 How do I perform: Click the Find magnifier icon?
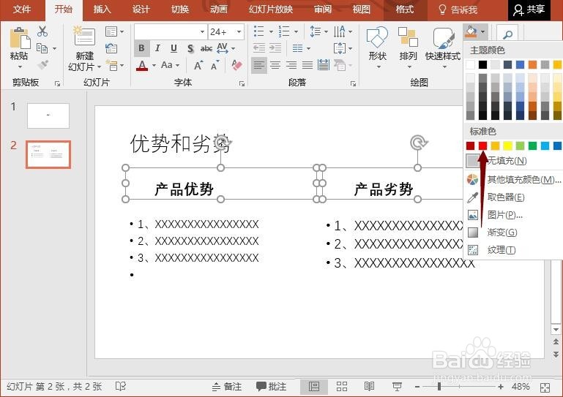pos(507,34)
